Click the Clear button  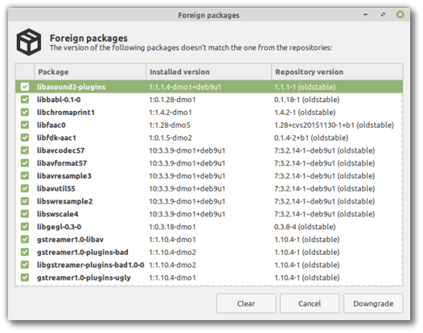(x=246, y=303)
